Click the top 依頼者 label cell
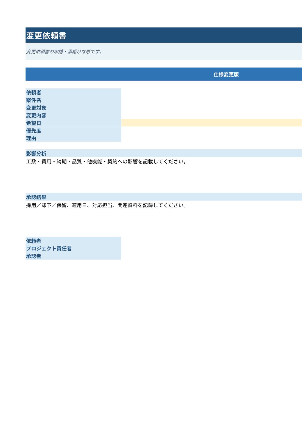Viewport: 302px width, 428px height. 73,92
